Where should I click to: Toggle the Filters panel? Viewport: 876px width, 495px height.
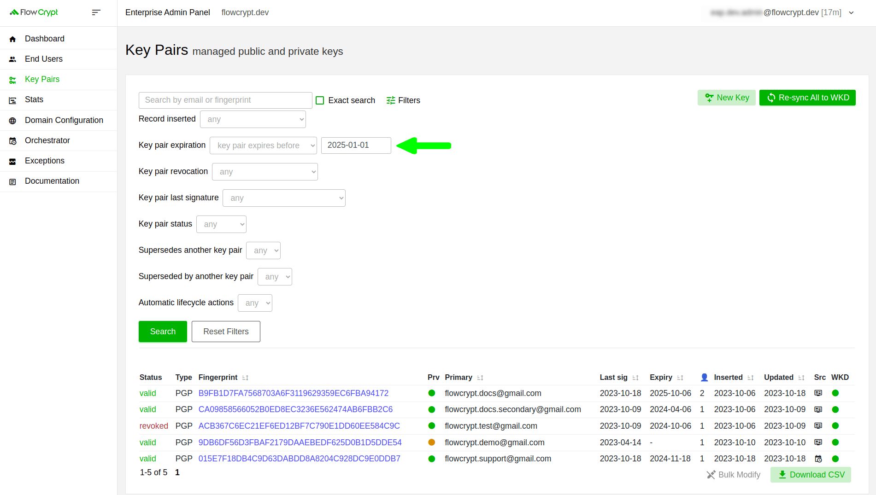403,100
